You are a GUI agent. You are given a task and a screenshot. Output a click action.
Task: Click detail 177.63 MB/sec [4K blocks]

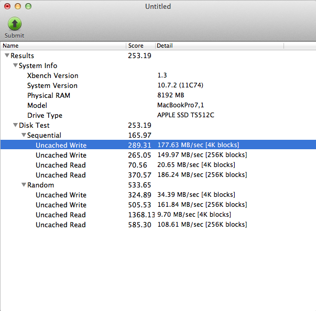coord(198,145)
